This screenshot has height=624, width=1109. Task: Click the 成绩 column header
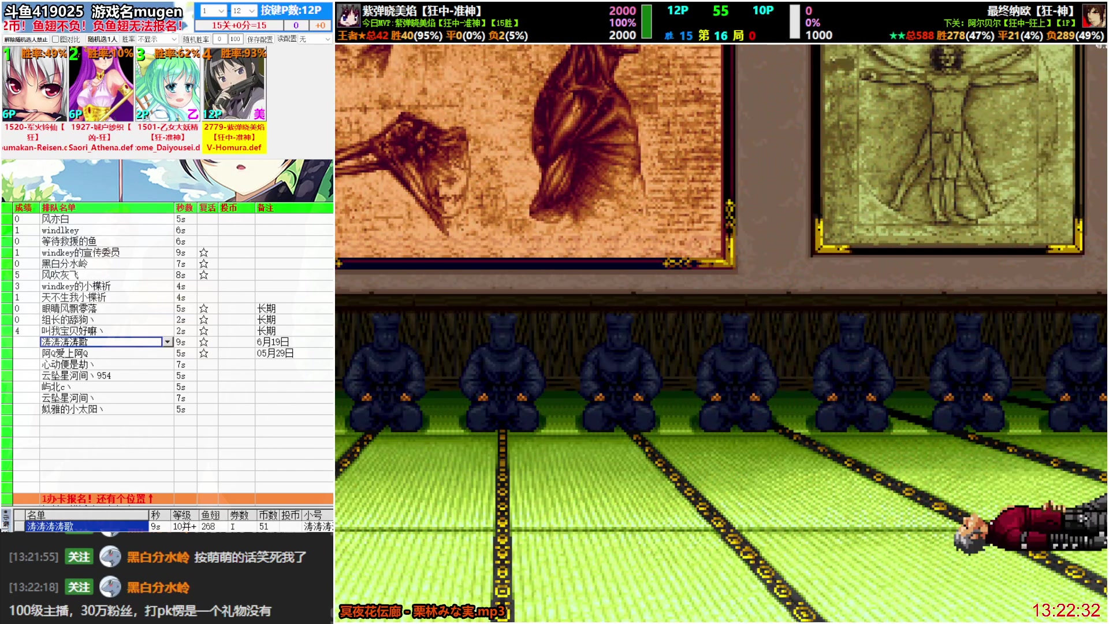tap(26, 208)
